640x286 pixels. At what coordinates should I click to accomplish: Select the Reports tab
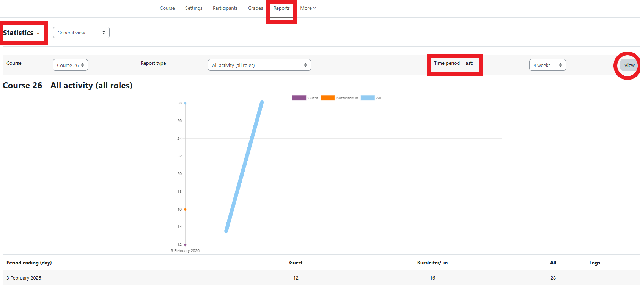[281, 8]
